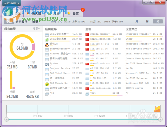
Task: Click the 主机 column header
Action: tap(88, 29)
